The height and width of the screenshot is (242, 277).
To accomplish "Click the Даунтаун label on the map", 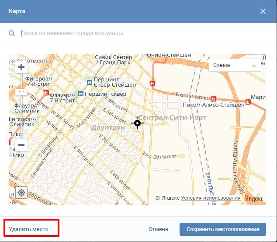I will pyautogui.click(x=108, y=127).
